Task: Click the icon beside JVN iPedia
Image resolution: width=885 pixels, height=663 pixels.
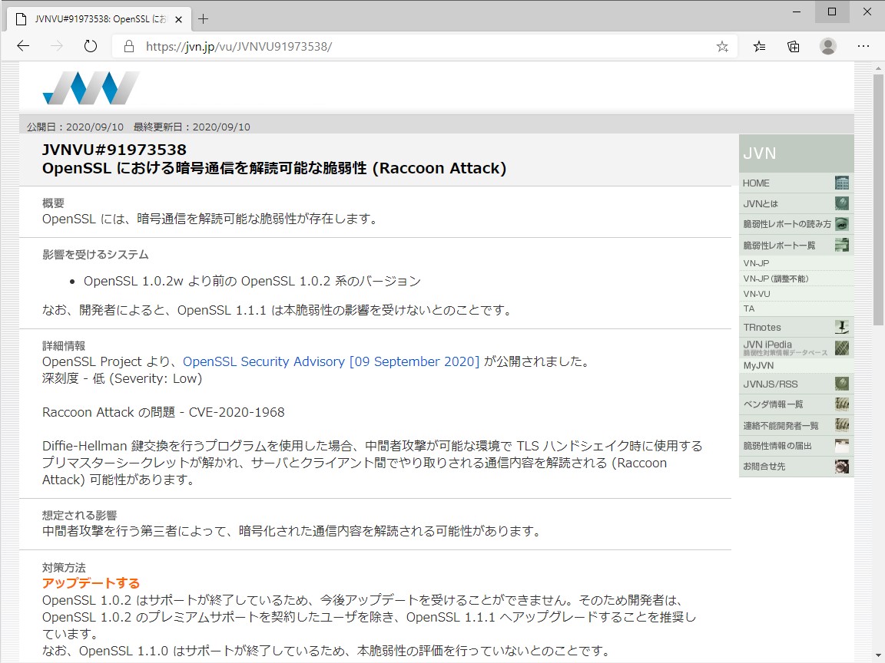Action: (841, 348)
